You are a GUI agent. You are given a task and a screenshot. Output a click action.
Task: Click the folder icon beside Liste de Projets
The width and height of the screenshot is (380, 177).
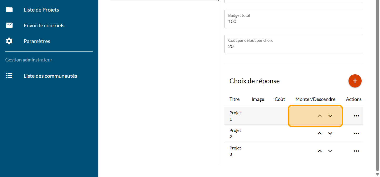point(9,10)
